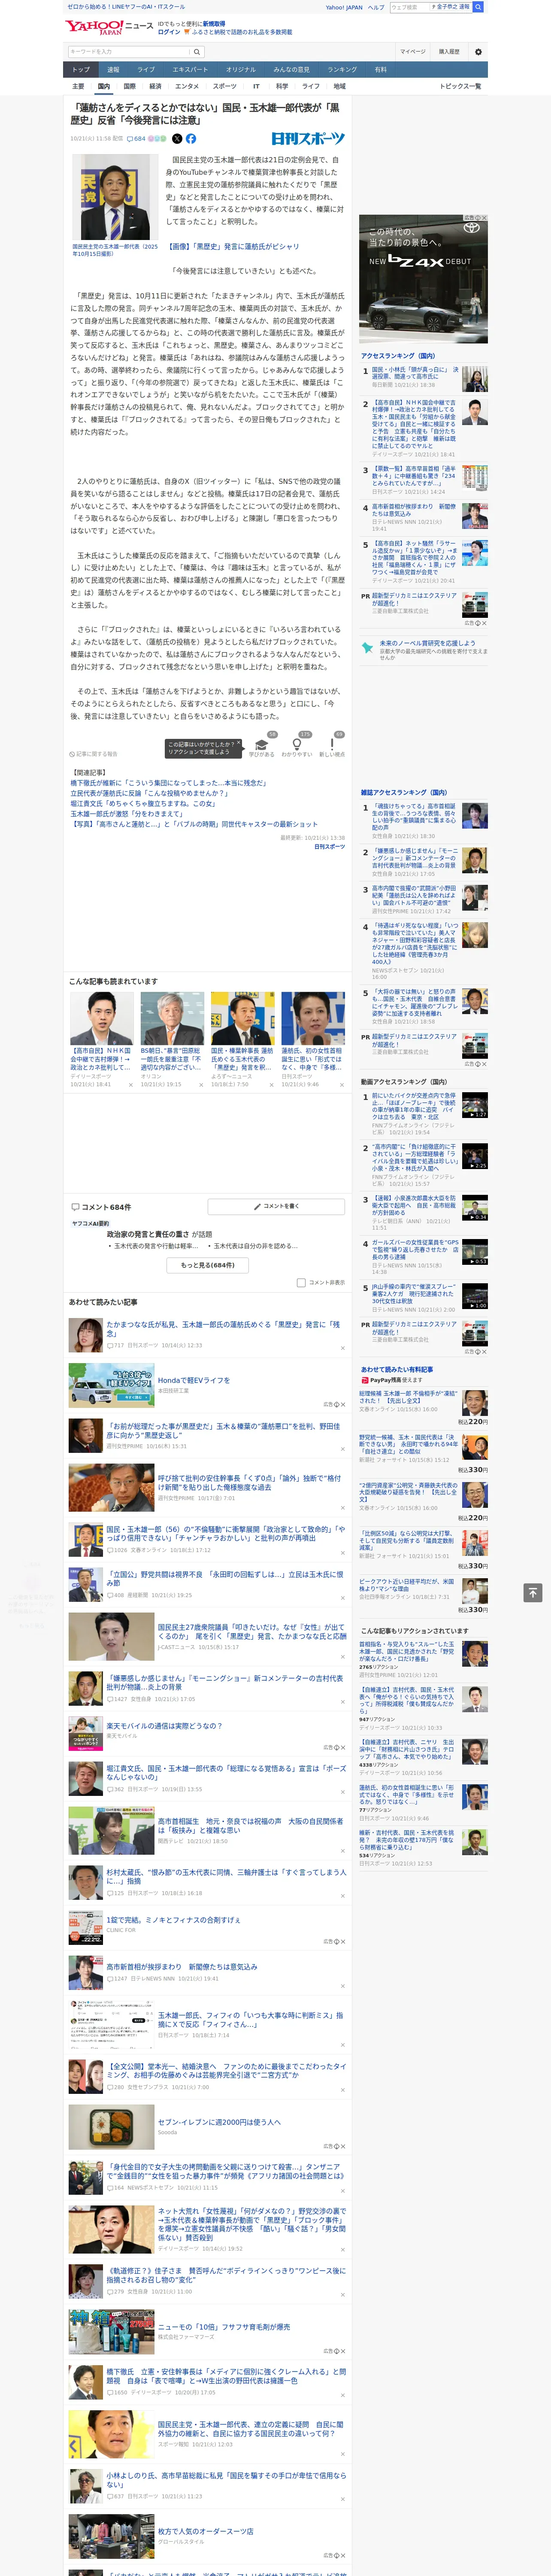Share the article on Facebook
This screenshot has height=2576, width=551.
click(191, 139)
